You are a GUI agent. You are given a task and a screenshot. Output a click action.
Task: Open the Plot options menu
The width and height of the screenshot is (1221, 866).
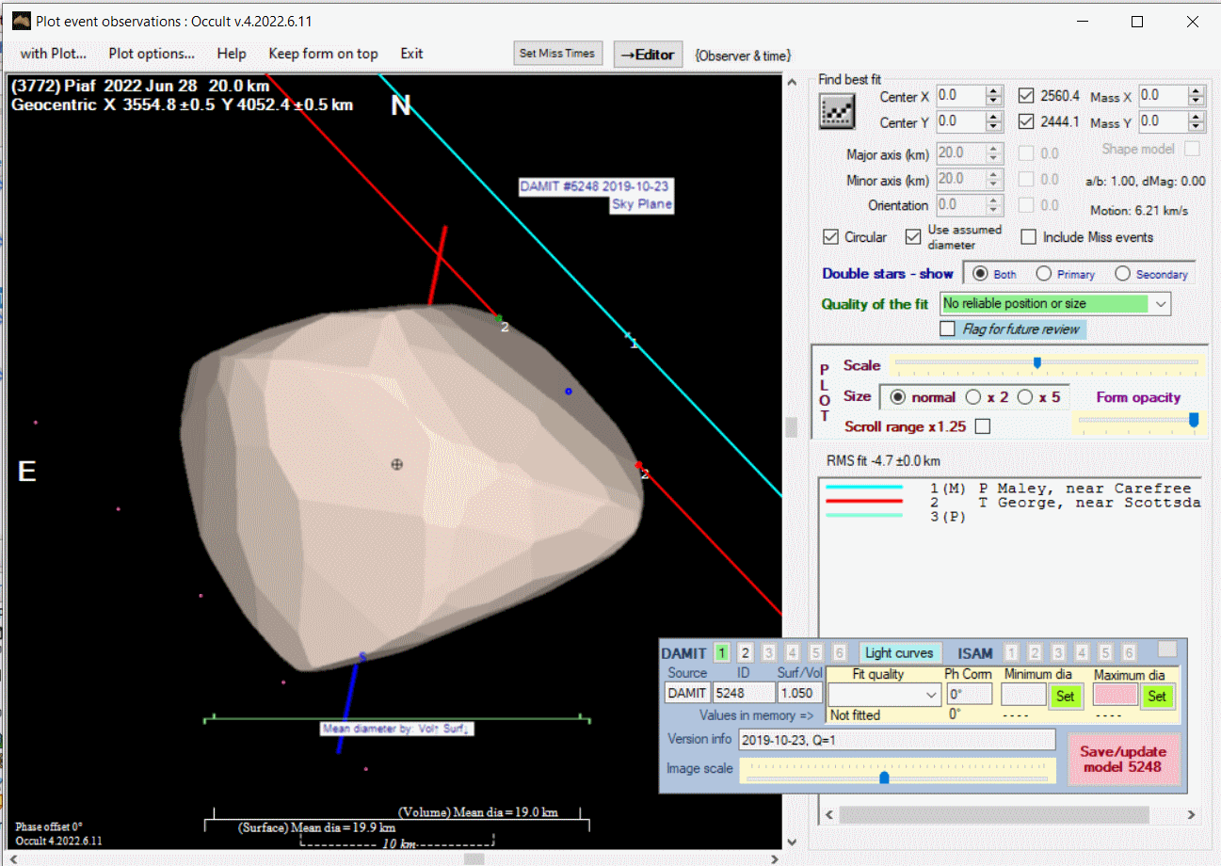tap(152, 54)
